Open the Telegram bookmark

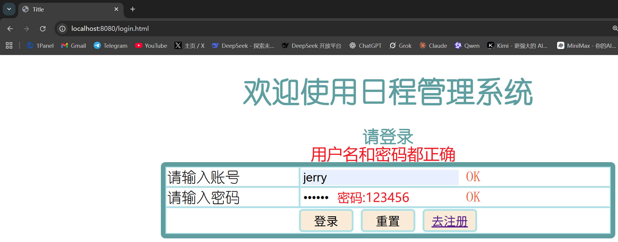pos(111,46)
